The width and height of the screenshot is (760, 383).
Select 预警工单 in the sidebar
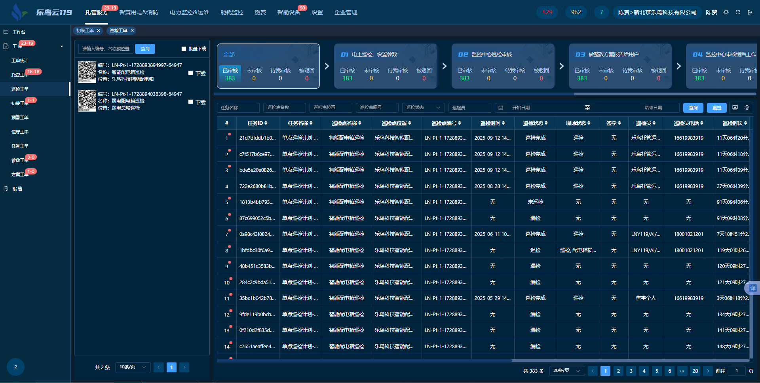(x=20, y=118)
